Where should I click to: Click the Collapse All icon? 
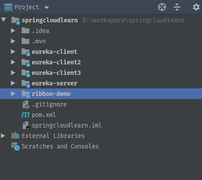pos(177,7)
